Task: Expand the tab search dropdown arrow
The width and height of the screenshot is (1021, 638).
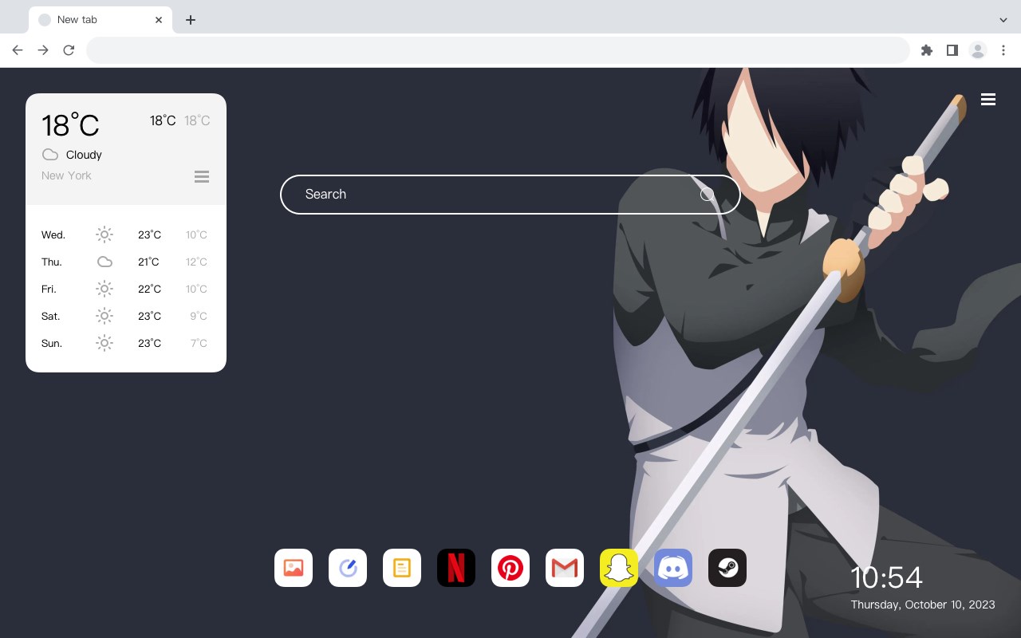Action: pos(1003,20)
